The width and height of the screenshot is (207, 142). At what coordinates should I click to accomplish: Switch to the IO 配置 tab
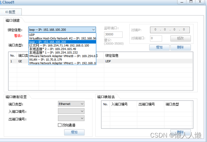pos(10,12)
